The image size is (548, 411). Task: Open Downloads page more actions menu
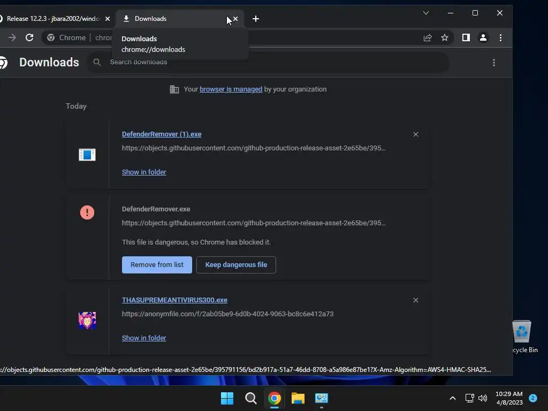click(494, 63)
